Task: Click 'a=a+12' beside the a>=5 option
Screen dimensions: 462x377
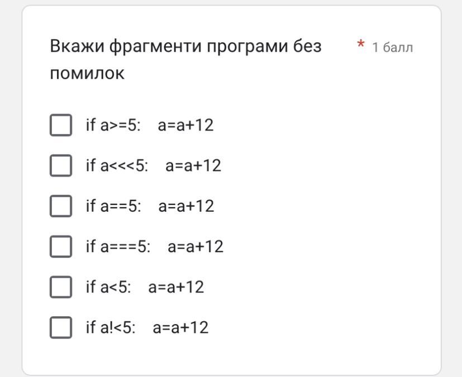Action: pos(185,125)
